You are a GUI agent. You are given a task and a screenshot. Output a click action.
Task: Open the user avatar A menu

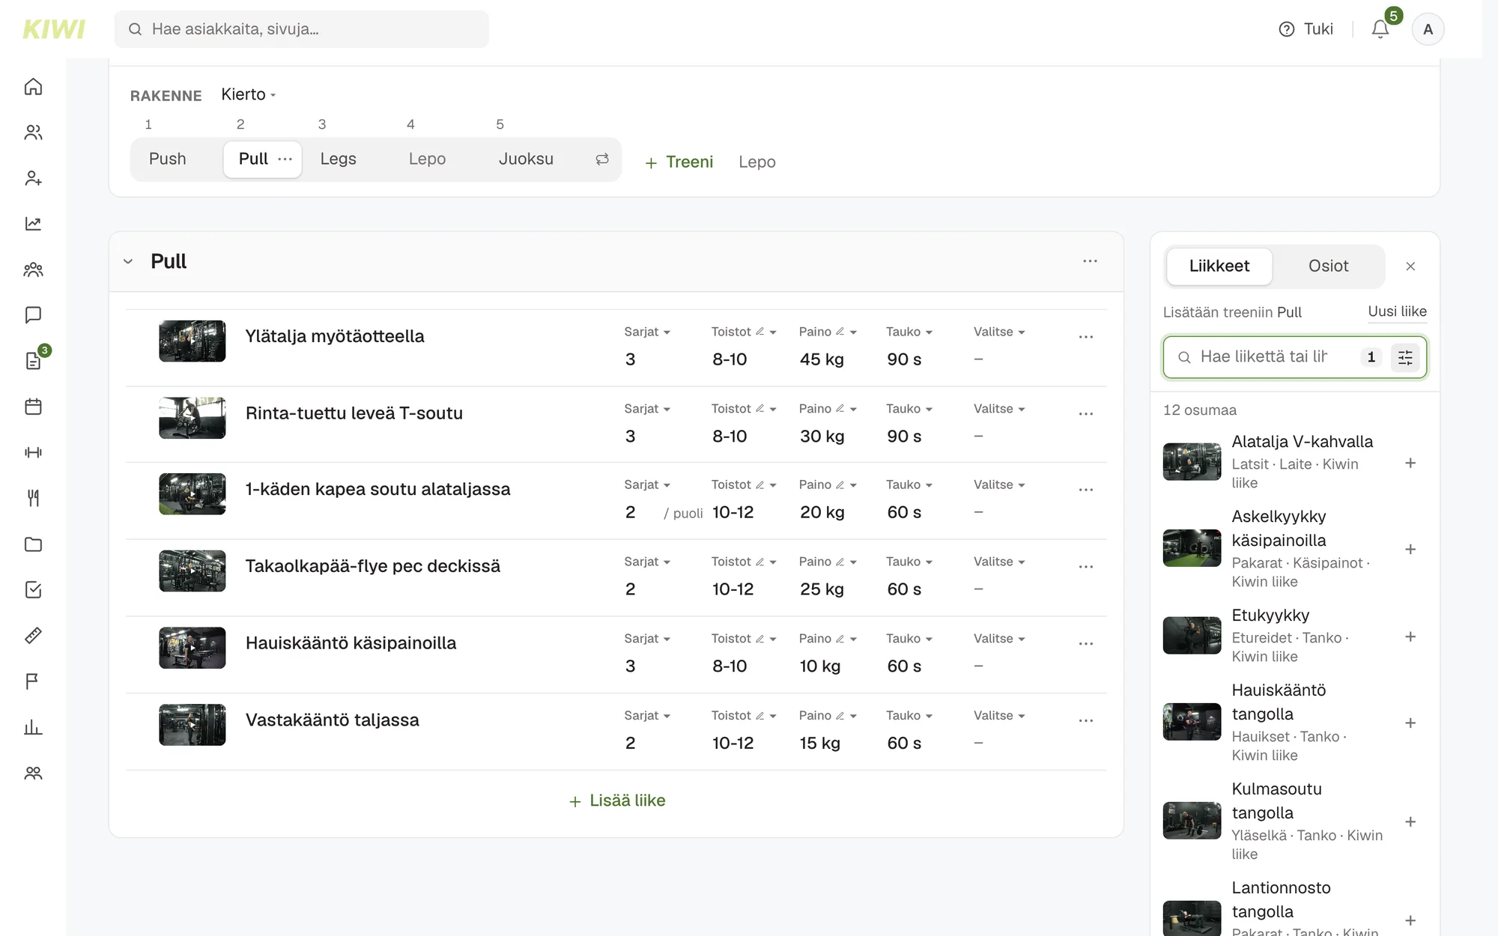[x=1428, y=29]
